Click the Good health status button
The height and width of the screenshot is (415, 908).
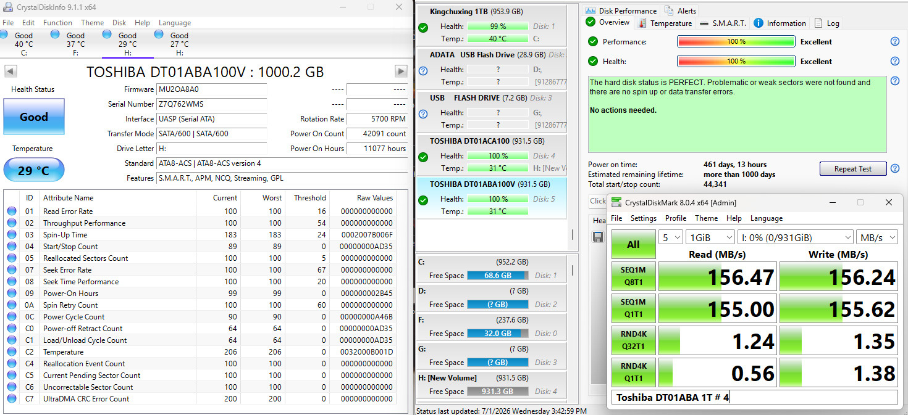(34, 117)
